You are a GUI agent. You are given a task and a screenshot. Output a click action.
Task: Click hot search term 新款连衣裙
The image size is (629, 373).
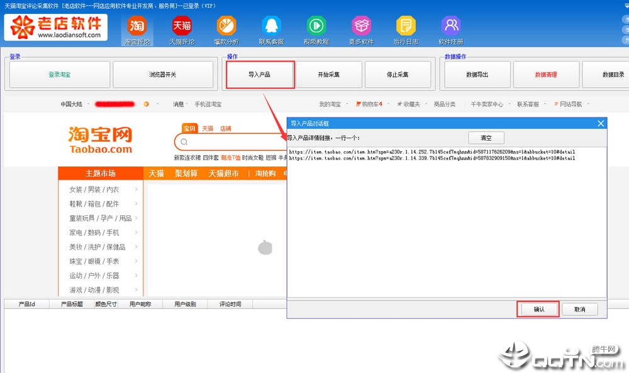pos(187,158)
